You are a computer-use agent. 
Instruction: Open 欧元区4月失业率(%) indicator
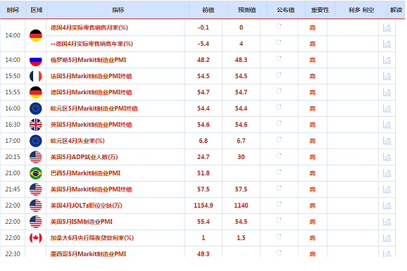[77, 141]
